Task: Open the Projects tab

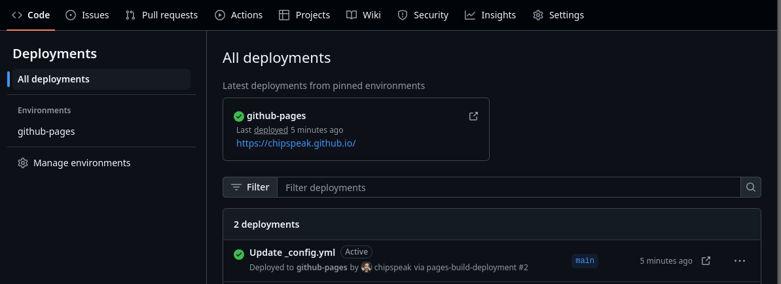Action: click(304, 15)
